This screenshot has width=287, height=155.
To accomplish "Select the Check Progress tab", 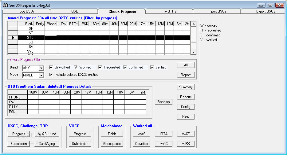I will click(122, 12).
